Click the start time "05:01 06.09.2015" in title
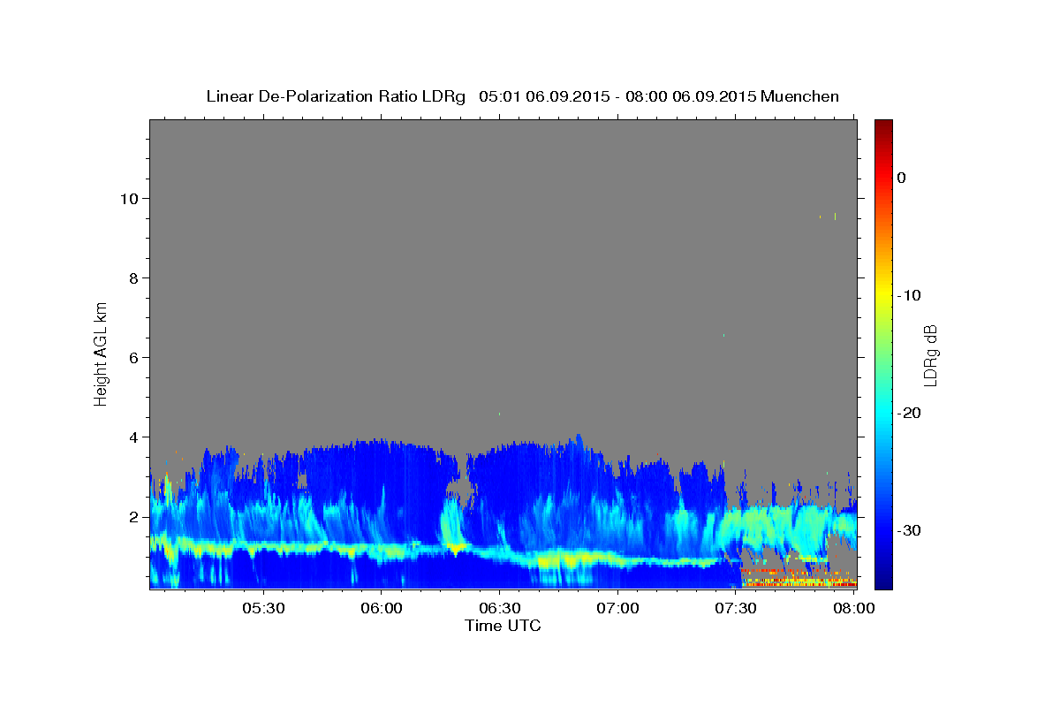The width and height of the screenshot is (1060, 707). 543,96
